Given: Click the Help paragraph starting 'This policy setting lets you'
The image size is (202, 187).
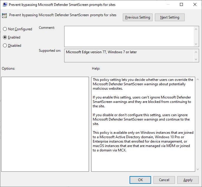Looking at the screenshot, I should pos(143,84).
